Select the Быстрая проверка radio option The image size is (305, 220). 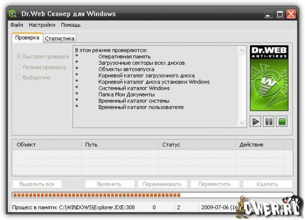[x=19, y=57]
